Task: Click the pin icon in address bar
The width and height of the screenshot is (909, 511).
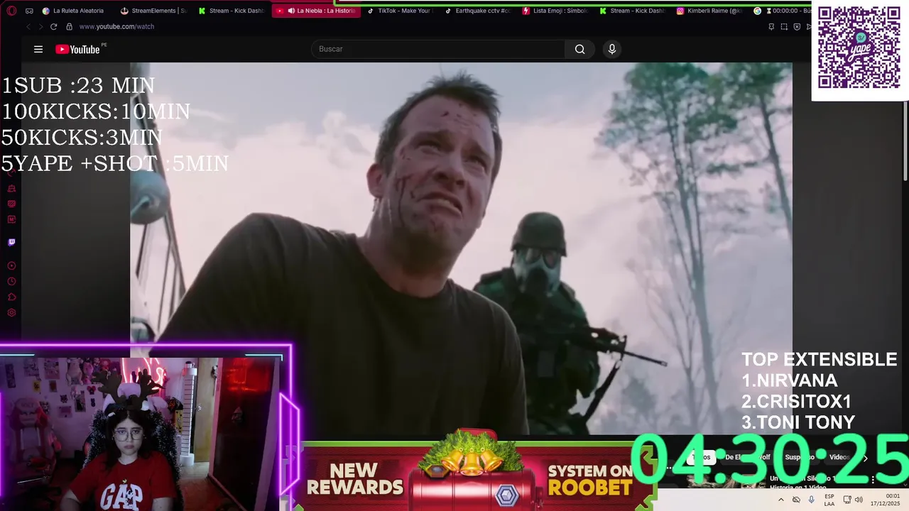Action: pyautogui.click(x=771, y=26)
